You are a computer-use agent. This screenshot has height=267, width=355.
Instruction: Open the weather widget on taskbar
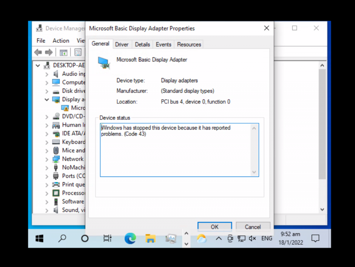[201, 238]
